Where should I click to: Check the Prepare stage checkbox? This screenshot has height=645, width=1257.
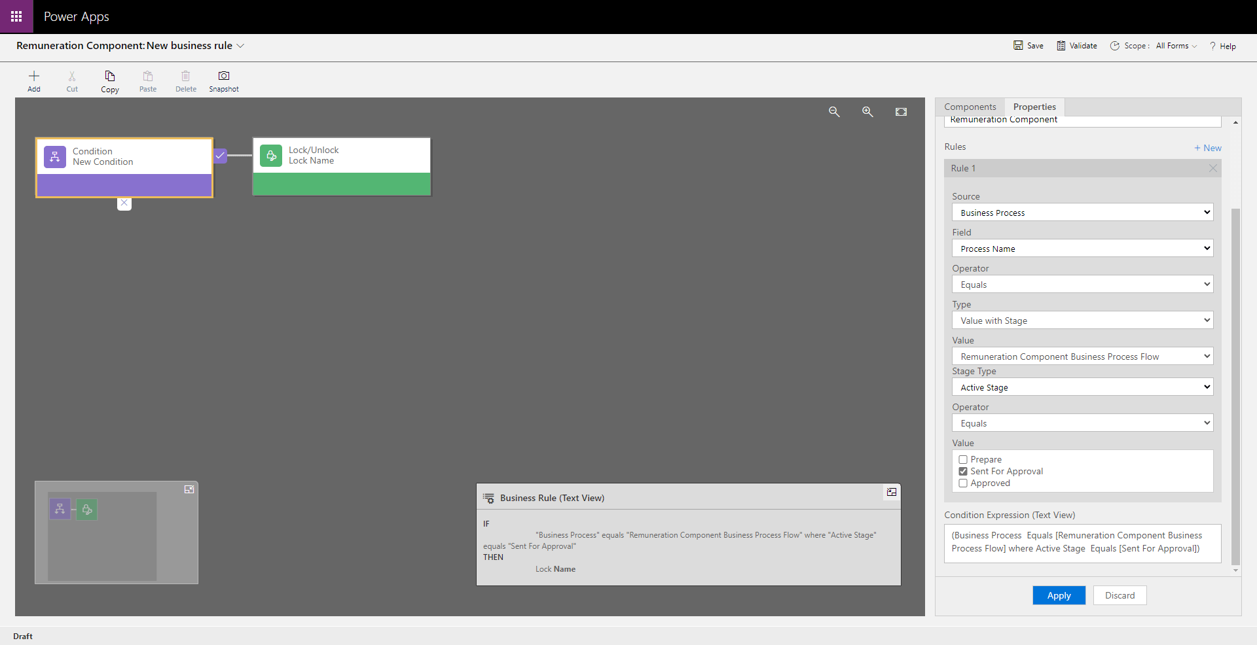[963, 460]
